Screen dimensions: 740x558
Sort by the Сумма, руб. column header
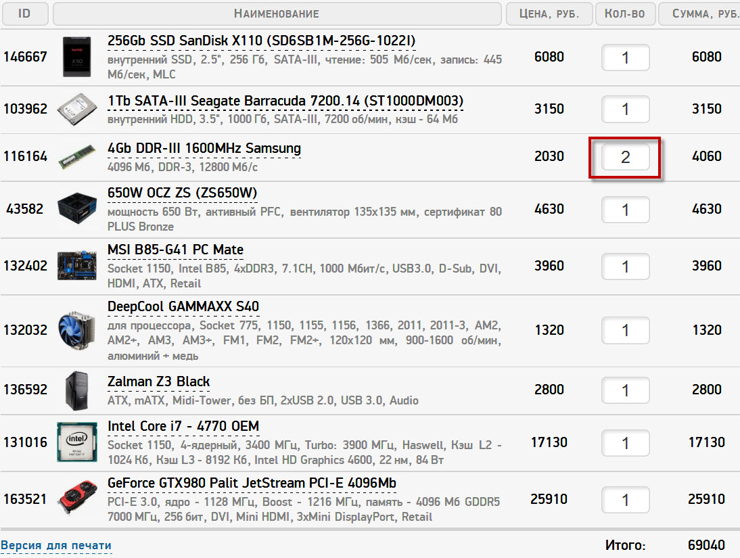(x=700, y=14)
